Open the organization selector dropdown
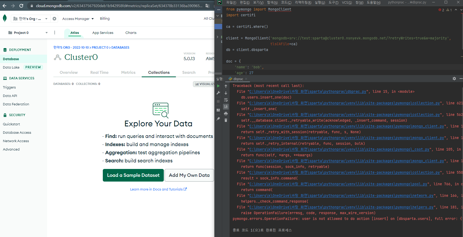 pos(30,19)
